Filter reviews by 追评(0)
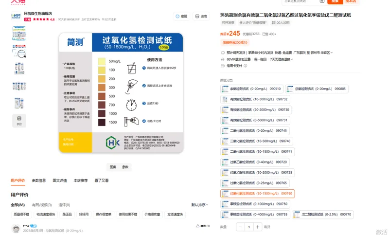 [64, 205]
